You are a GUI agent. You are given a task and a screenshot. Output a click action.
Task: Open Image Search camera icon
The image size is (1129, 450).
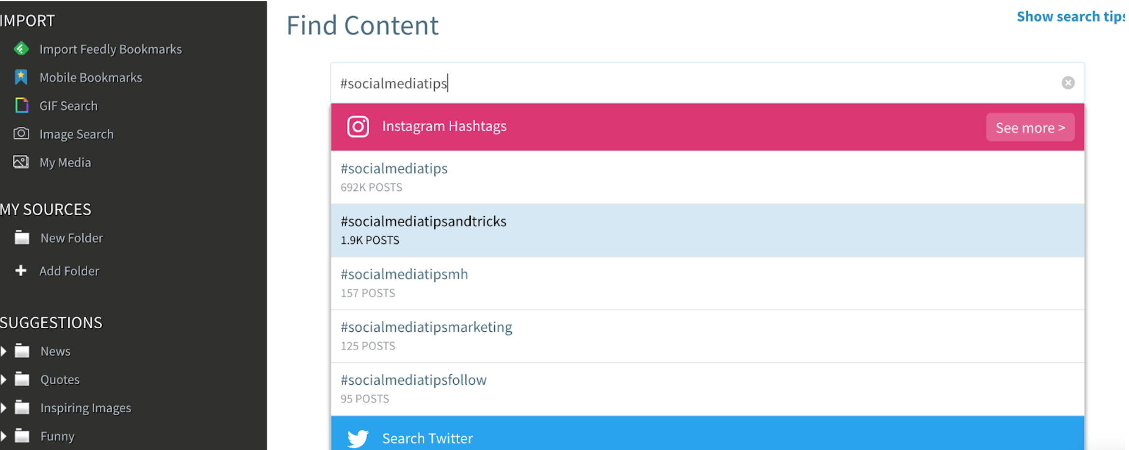(21, 133)
